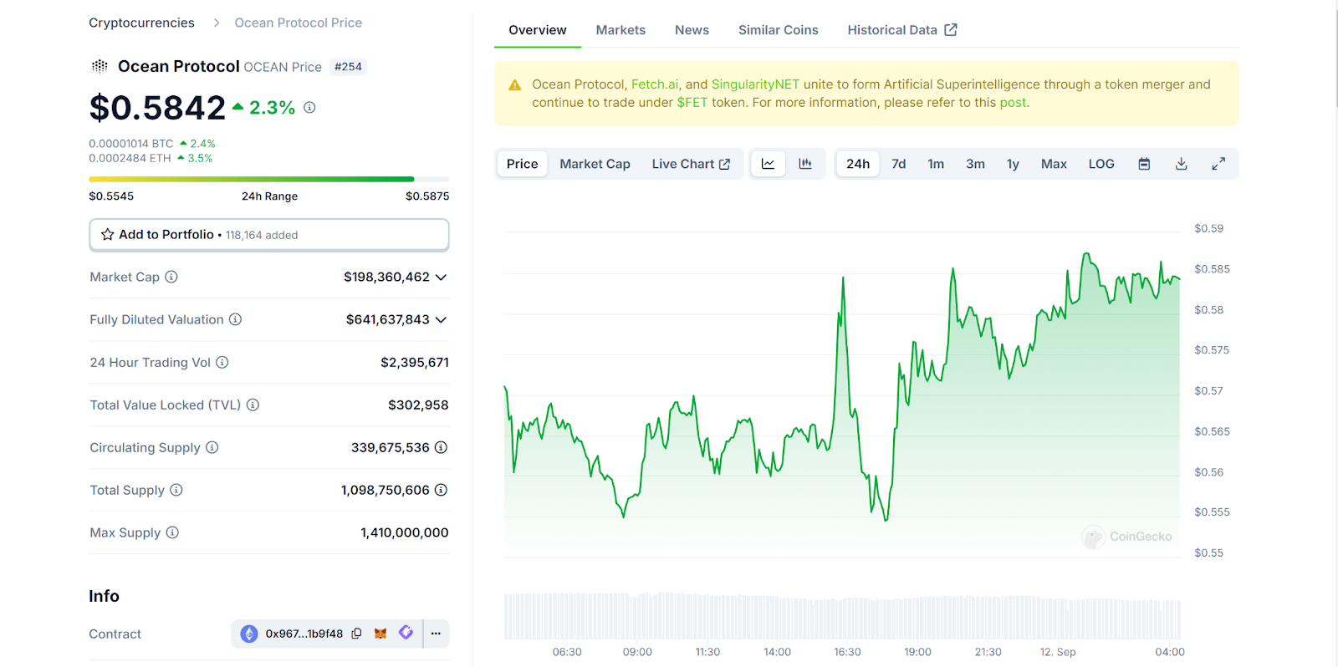Click the 0x967...1b9f48 contract address

304,634
